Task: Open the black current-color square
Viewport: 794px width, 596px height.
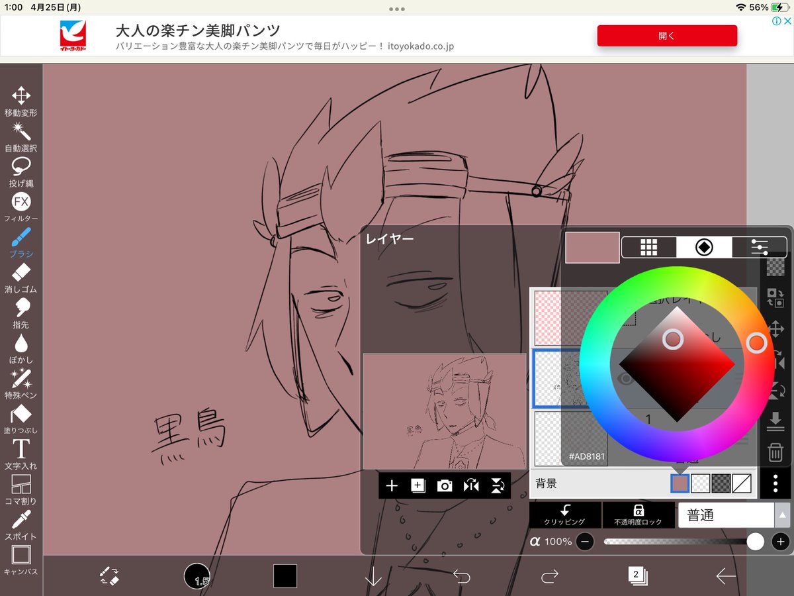Action: coord(285,575)
